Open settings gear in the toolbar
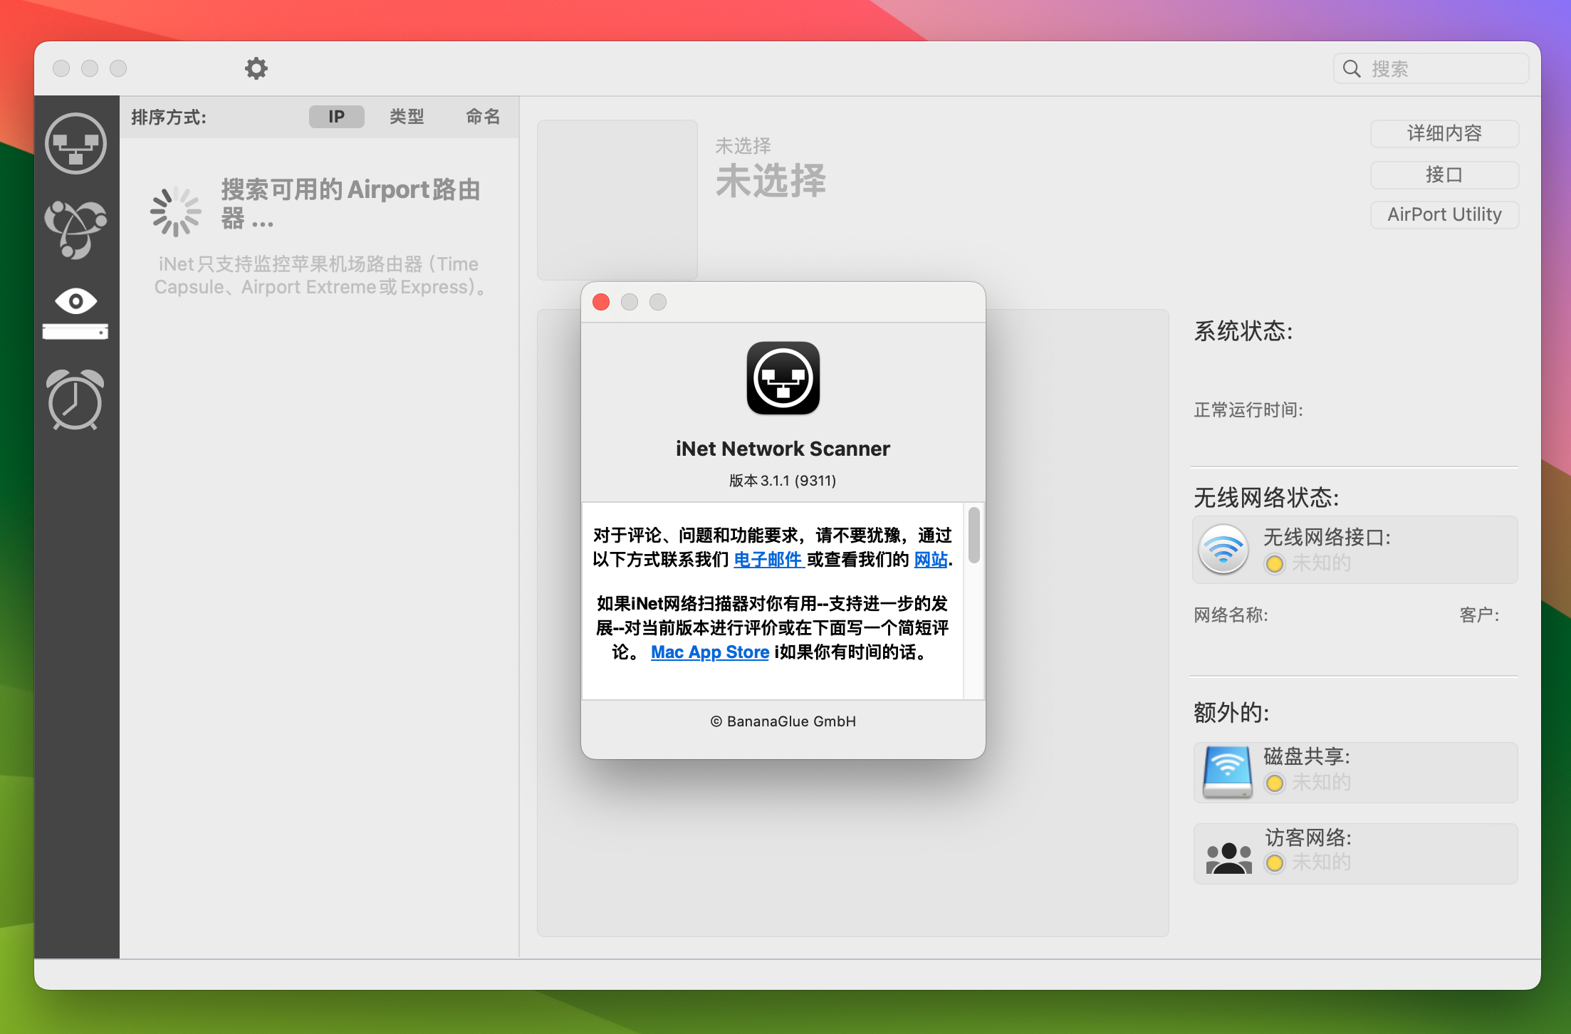 pyautogui.click(x=256, y=68)
